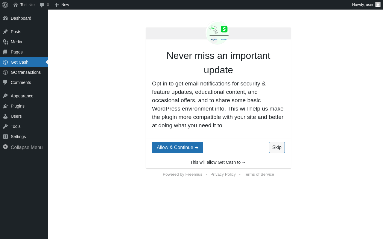Open Appearance menu label
This screenshot has width=383, height=239.
[x=22, y=96]
